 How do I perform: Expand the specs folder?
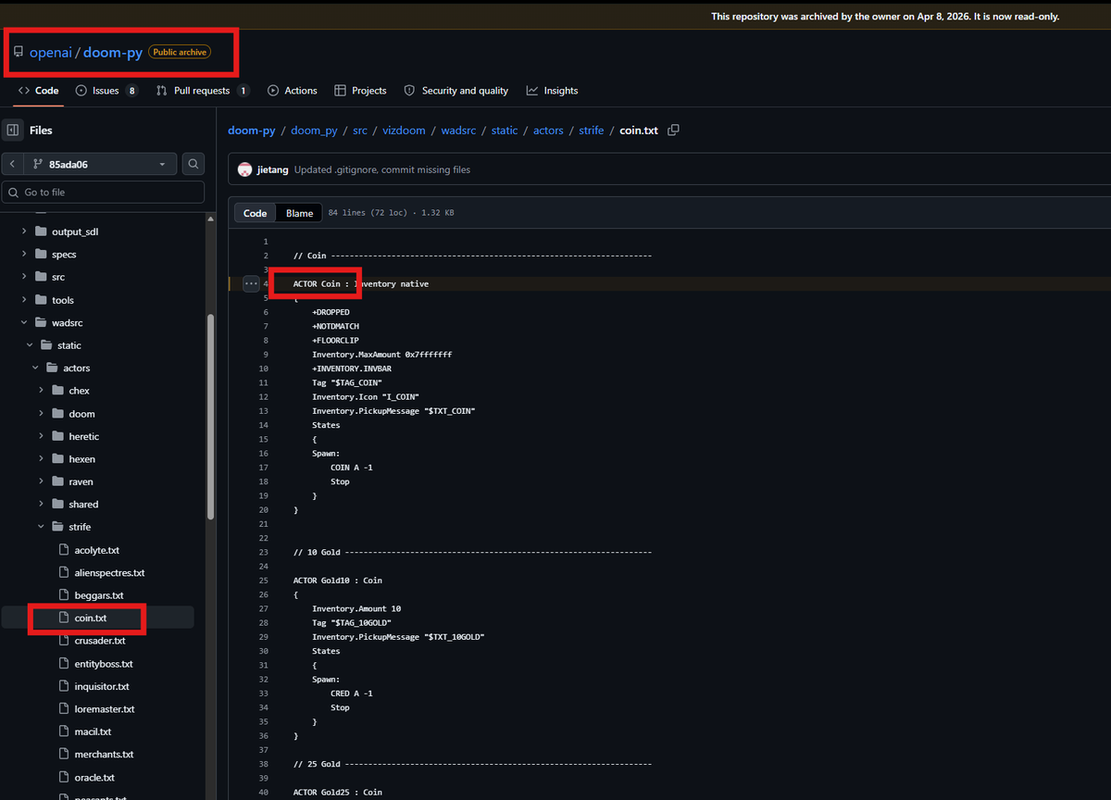pyautogui.click(x=24, y=254)
